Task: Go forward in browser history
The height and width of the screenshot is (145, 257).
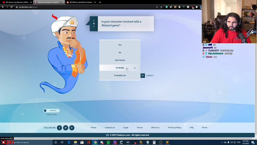Action: (x=7, y=7)
